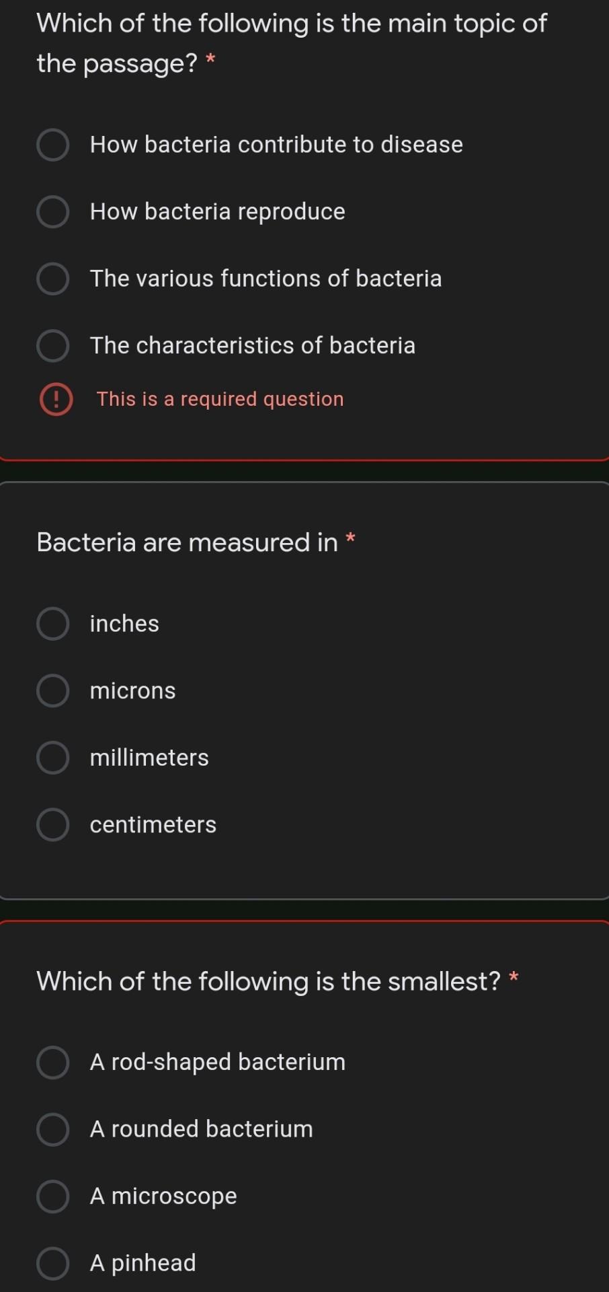The height and width of the screenshot is (1292, 609).
Task: Select 'How bacteria contribute to disease' radio option
Action: pos(52,145)
